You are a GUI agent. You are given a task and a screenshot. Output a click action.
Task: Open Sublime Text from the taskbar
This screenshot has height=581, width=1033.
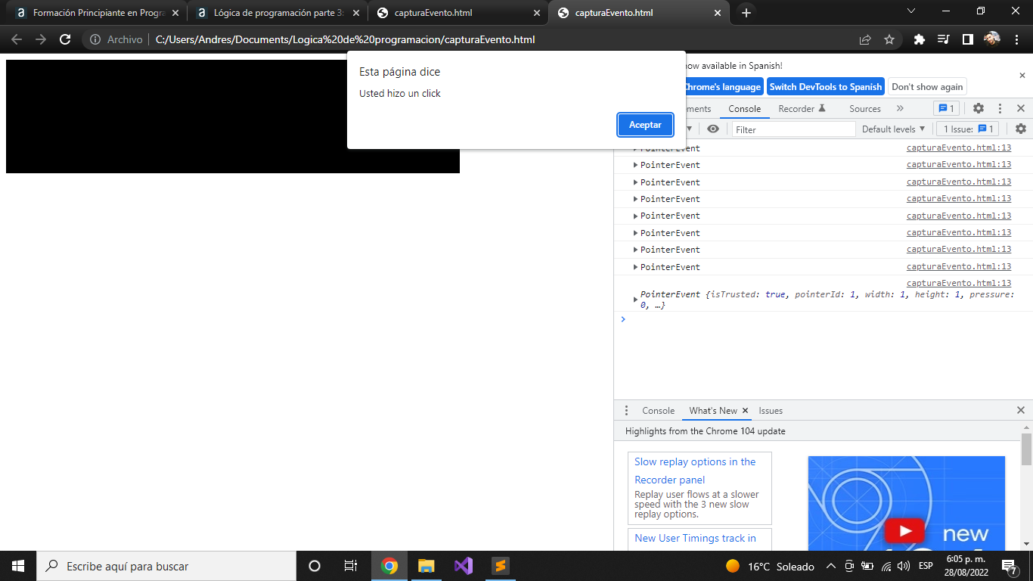pyautogui.click(x=500, y=566)
